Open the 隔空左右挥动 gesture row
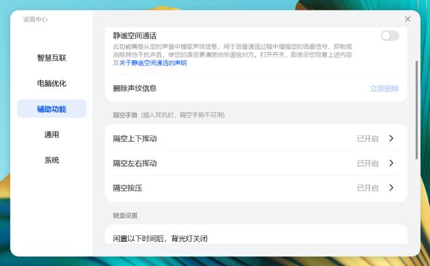430x266 pixels. click(256, 163)
